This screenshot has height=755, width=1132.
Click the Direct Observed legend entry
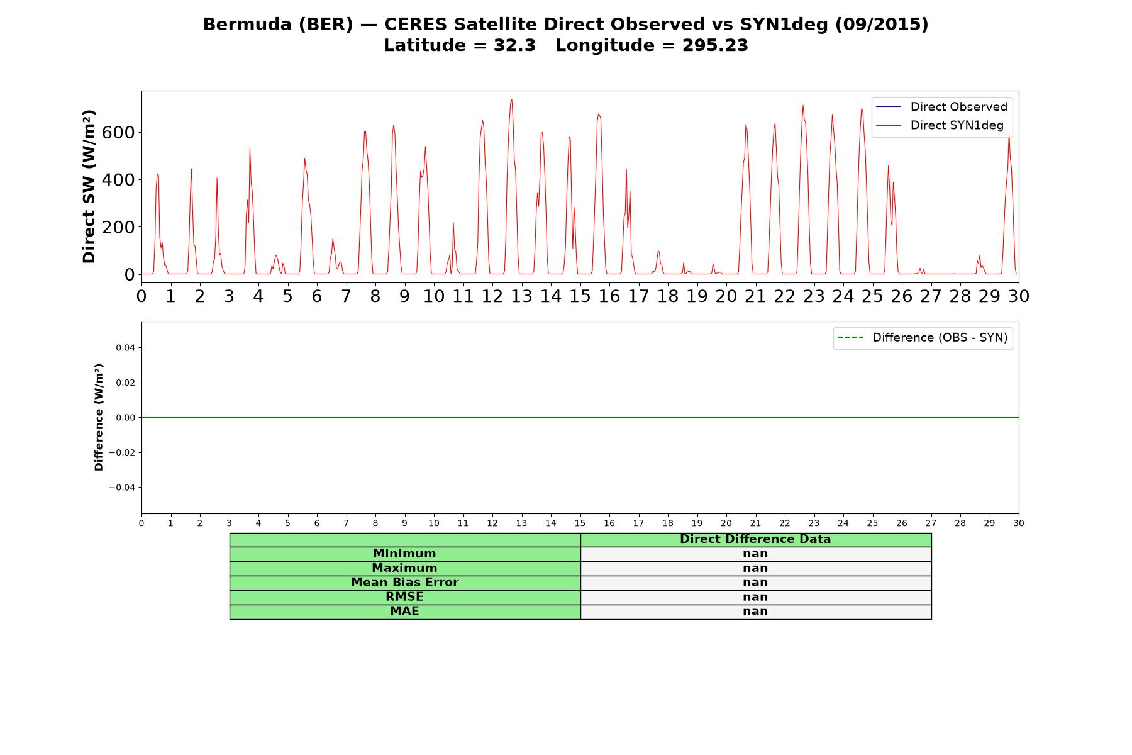958,107
